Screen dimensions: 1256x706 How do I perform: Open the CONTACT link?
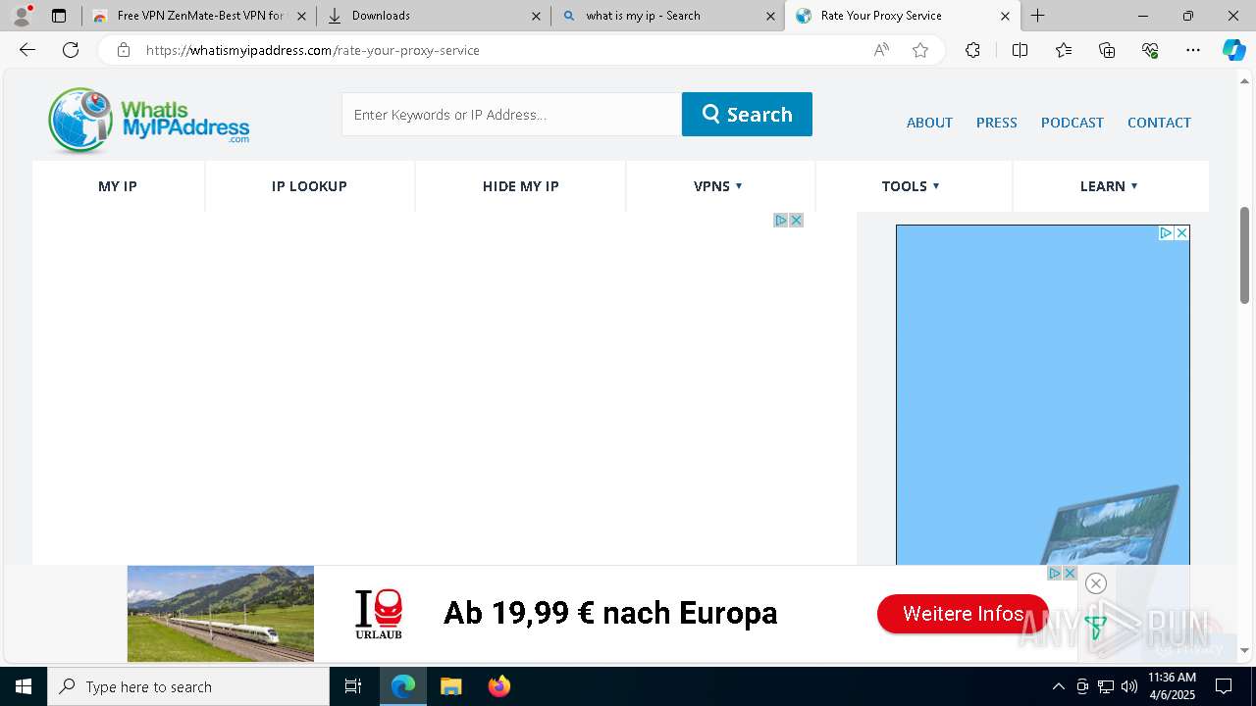pyautogui.click(x=1159, y=123)
